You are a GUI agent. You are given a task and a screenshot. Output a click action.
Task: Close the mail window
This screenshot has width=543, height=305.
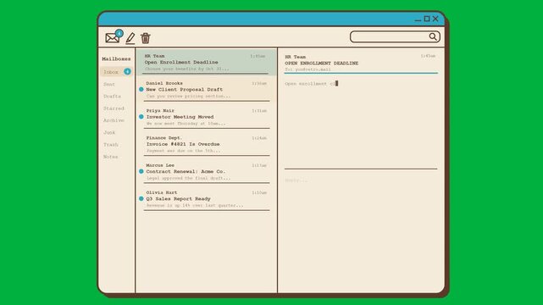[435, 19]
